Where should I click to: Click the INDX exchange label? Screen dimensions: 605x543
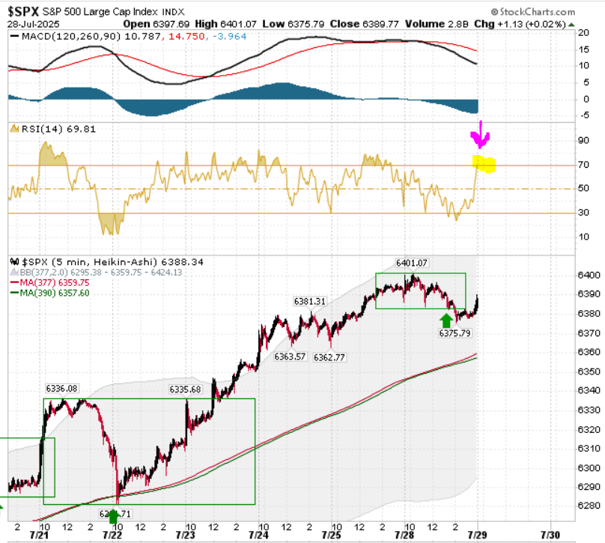(173, 12)
